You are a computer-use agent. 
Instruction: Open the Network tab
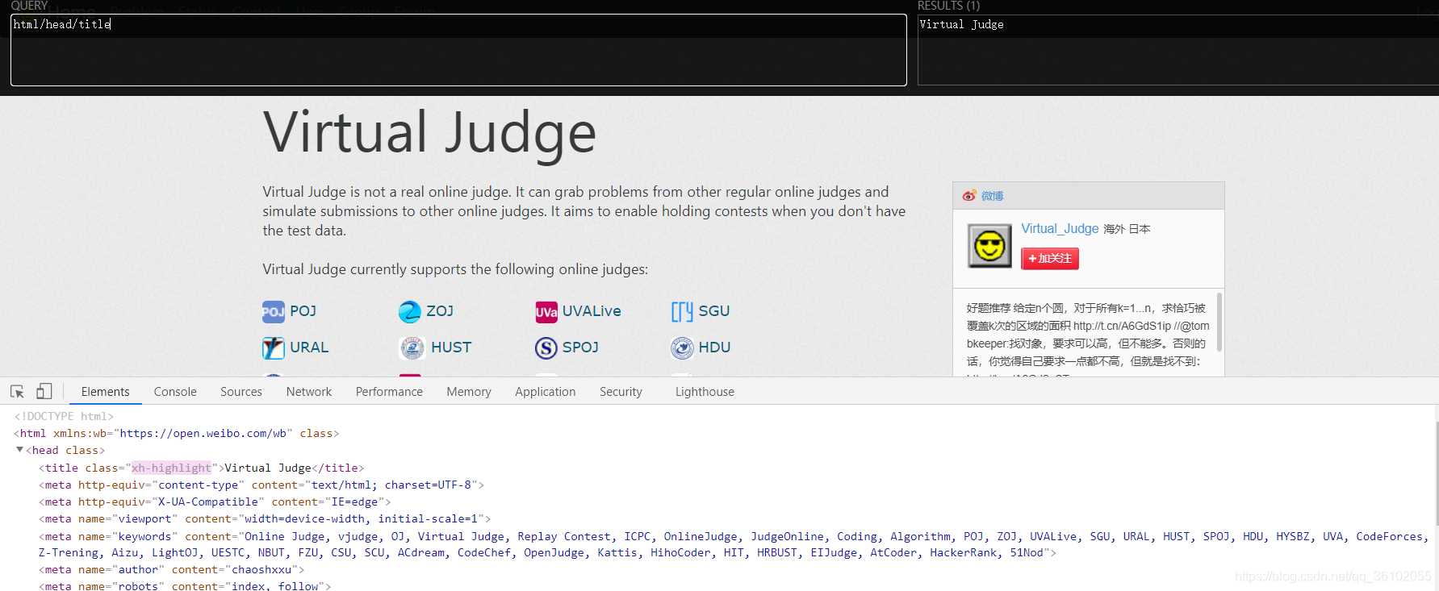pyautogui.click(x=309, y=392)
